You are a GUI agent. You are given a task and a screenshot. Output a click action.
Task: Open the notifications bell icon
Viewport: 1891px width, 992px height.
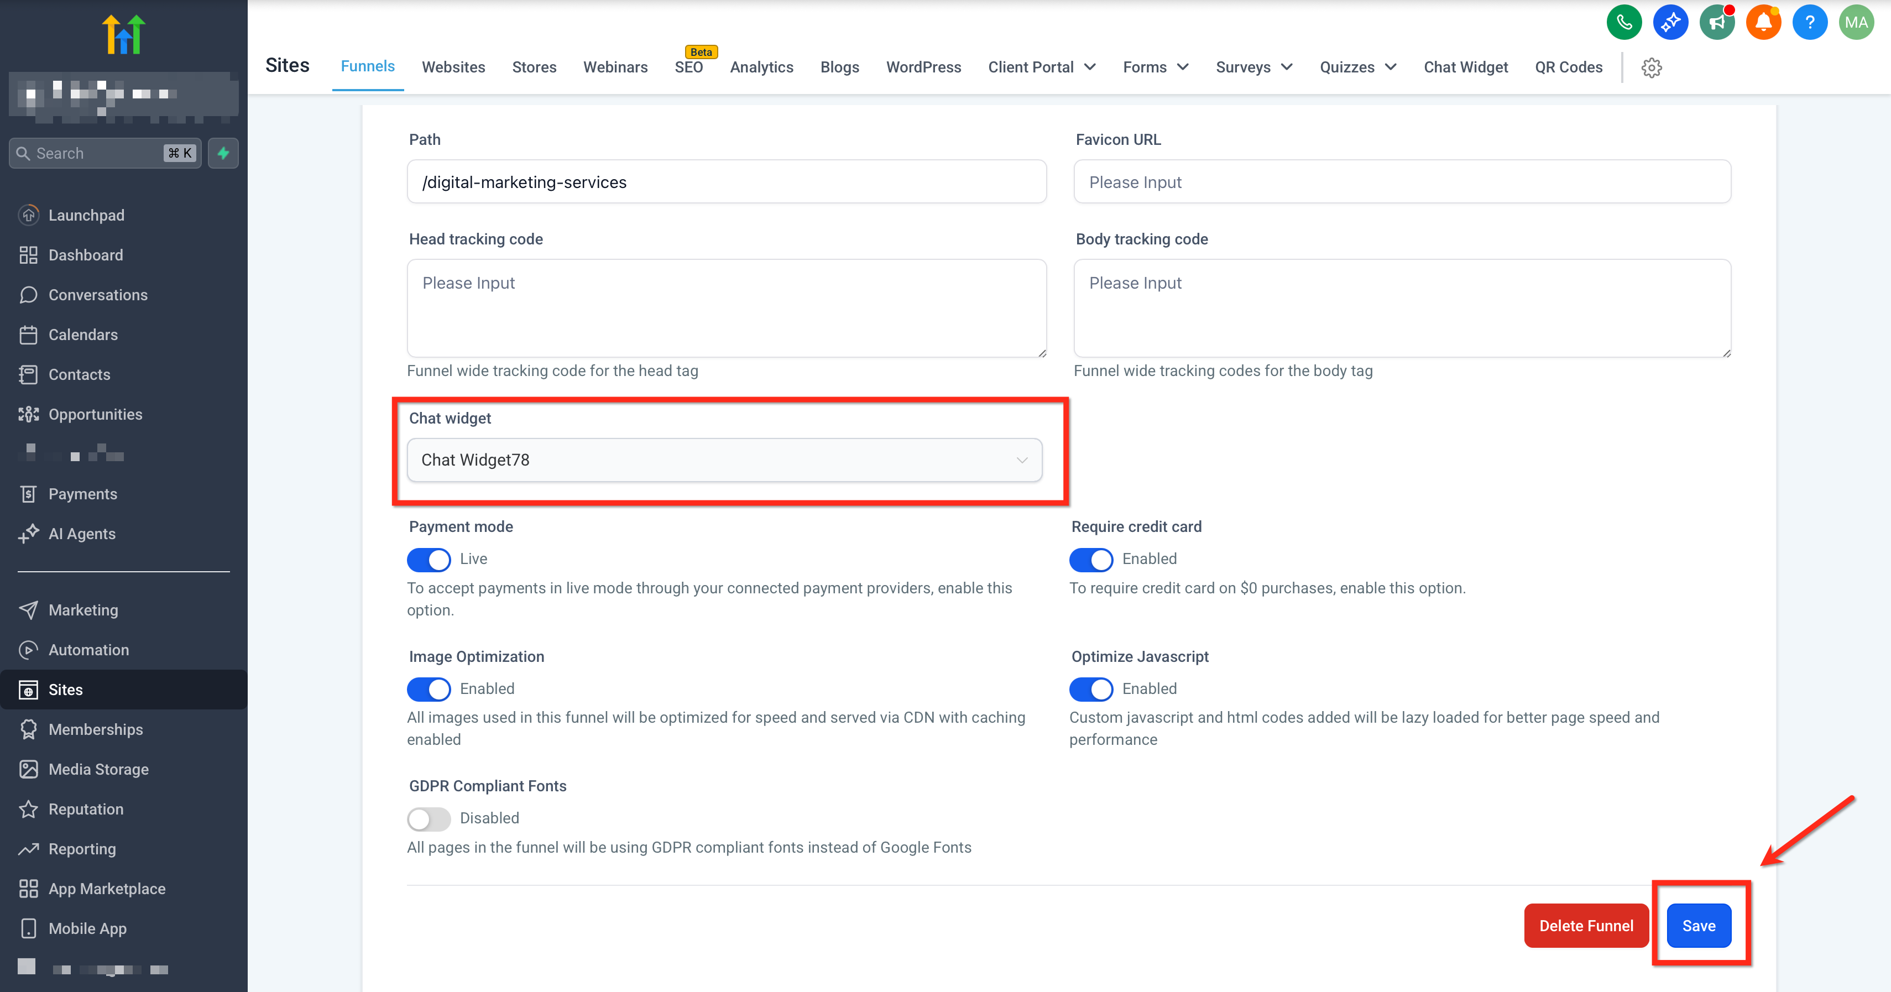(x=1763, y=22)
